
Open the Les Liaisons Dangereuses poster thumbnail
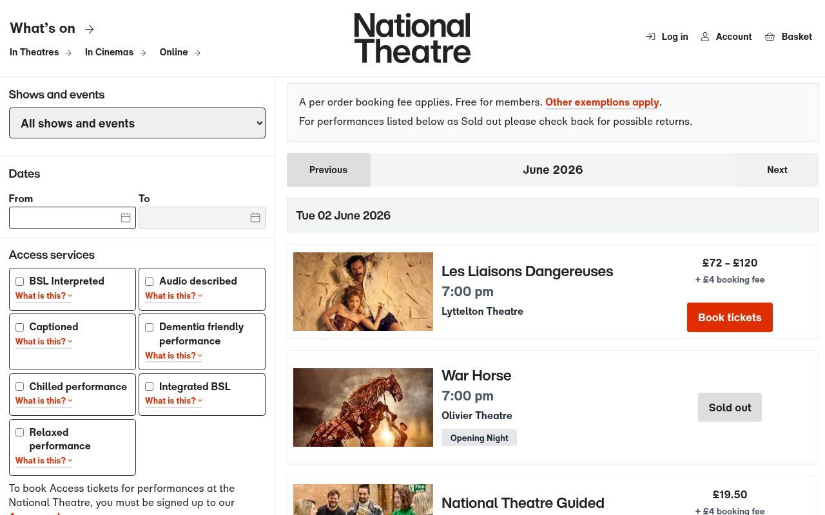coord(363,292)
